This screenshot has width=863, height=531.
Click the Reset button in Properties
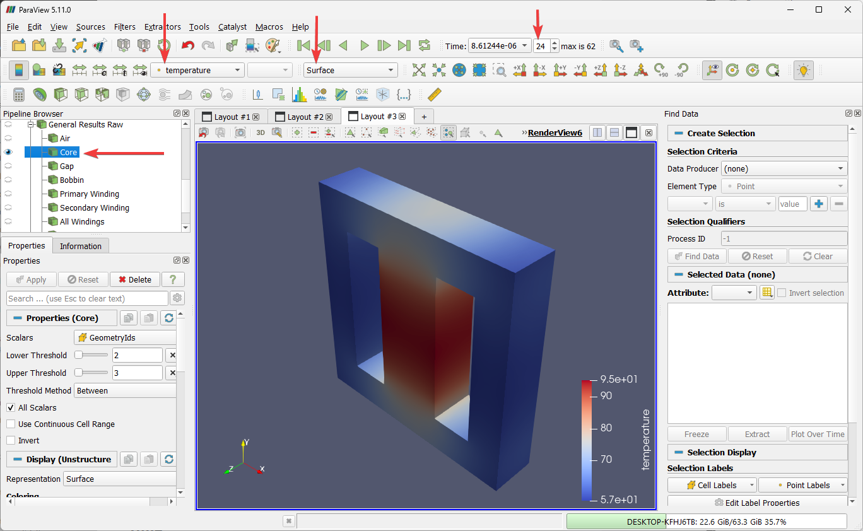coord(83,279)
